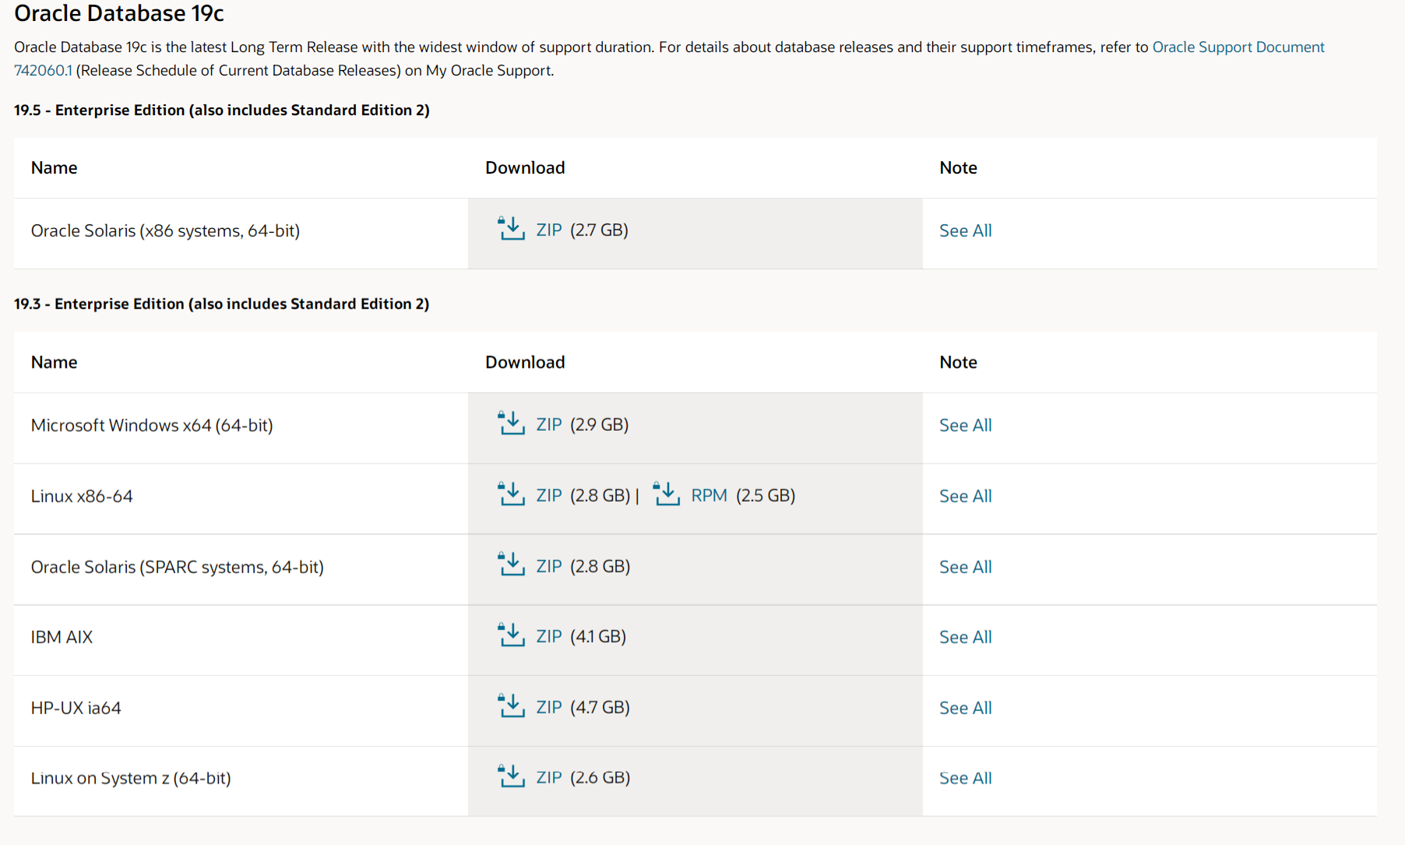Download HP-UX ia64 ZIP (4.7 GB) link
The width and height of the screenshot is (1405, 845).
click(x=549, y=707)
